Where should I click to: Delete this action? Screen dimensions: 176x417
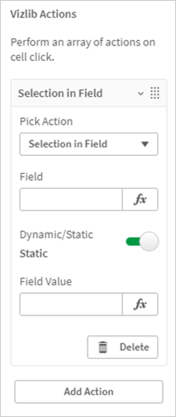123,347
